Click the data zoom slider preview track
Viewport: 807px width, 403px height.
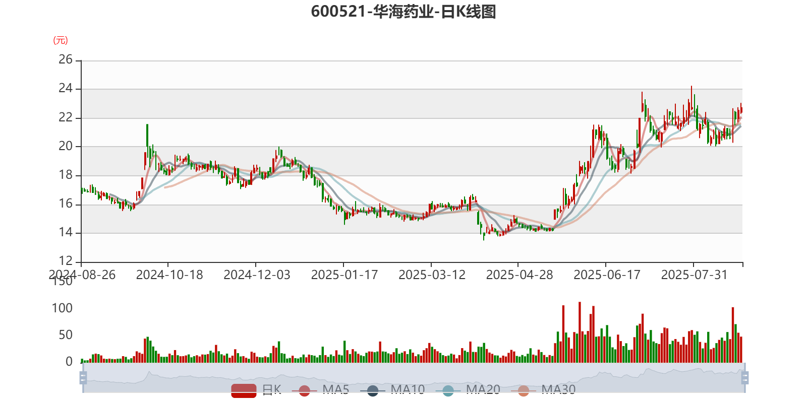click(x=414, y=377)
